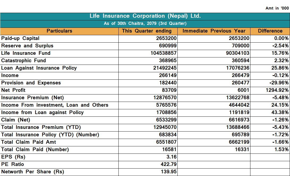290x176 pixels.
Task: Click the 'Difference' column header
Action: 270,31
